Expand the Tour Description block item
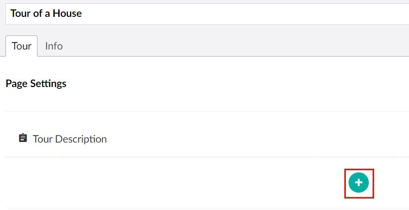Image resolution: width=409 pixels, height=210 pixels. point(207,139)
